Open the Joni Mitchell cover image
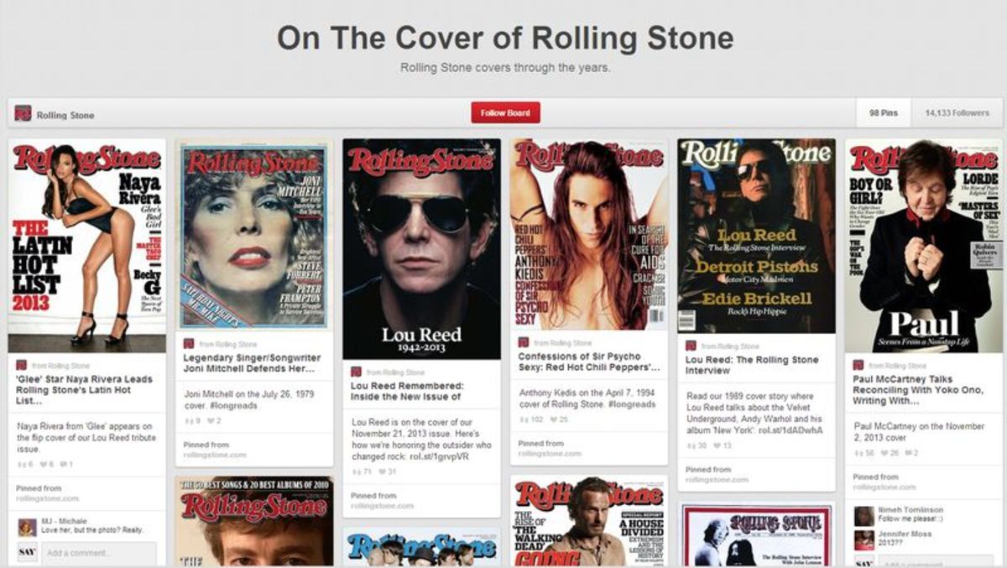This screenshot has height=568, width=1007. [x=254, y=234]
